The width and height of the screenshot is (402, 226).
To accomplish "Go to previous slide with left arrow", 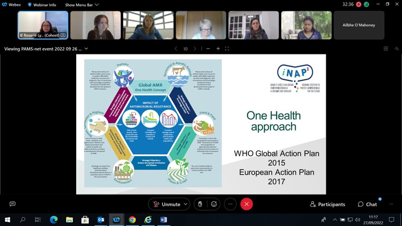I will [x=176, y=48].
